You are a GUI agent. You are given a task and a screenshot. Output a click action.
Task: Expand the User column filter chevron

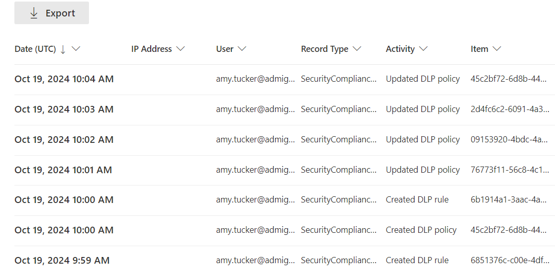click(x=242, y=49)
